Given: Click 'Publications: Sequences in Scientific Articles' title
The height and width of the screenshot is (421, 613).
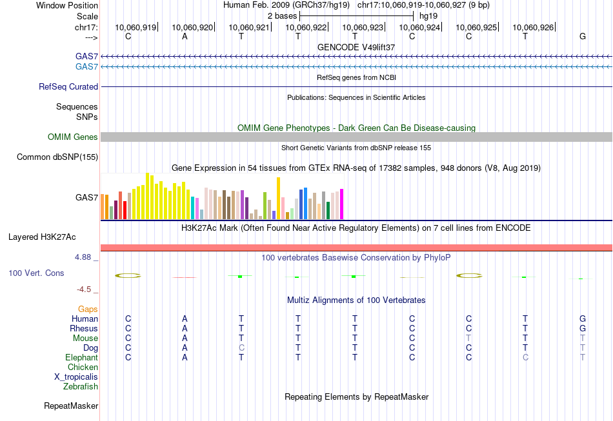Looking at the screenshot, I should [x=356, y=97].
